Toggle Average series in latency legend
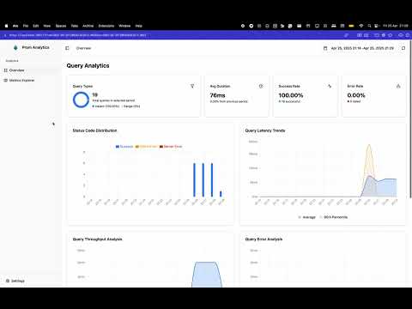 tap(306, 217)
